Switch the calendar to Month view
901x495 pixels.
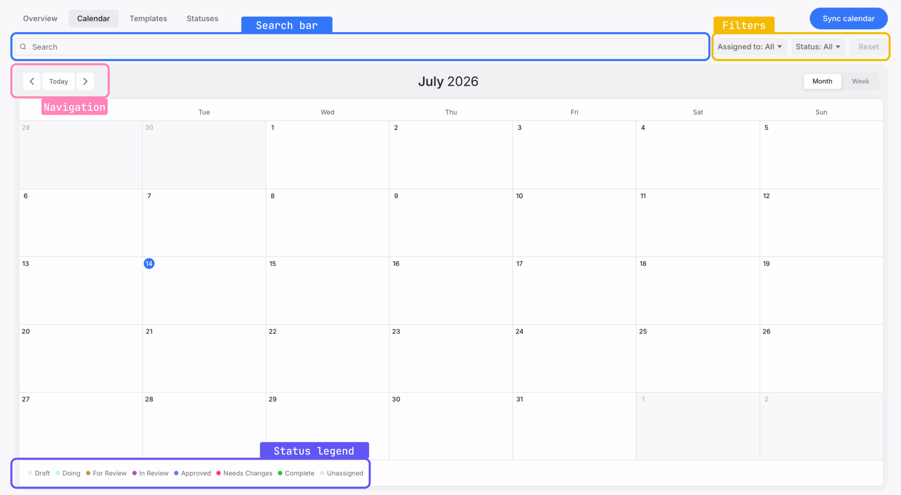tap(822, 81)
